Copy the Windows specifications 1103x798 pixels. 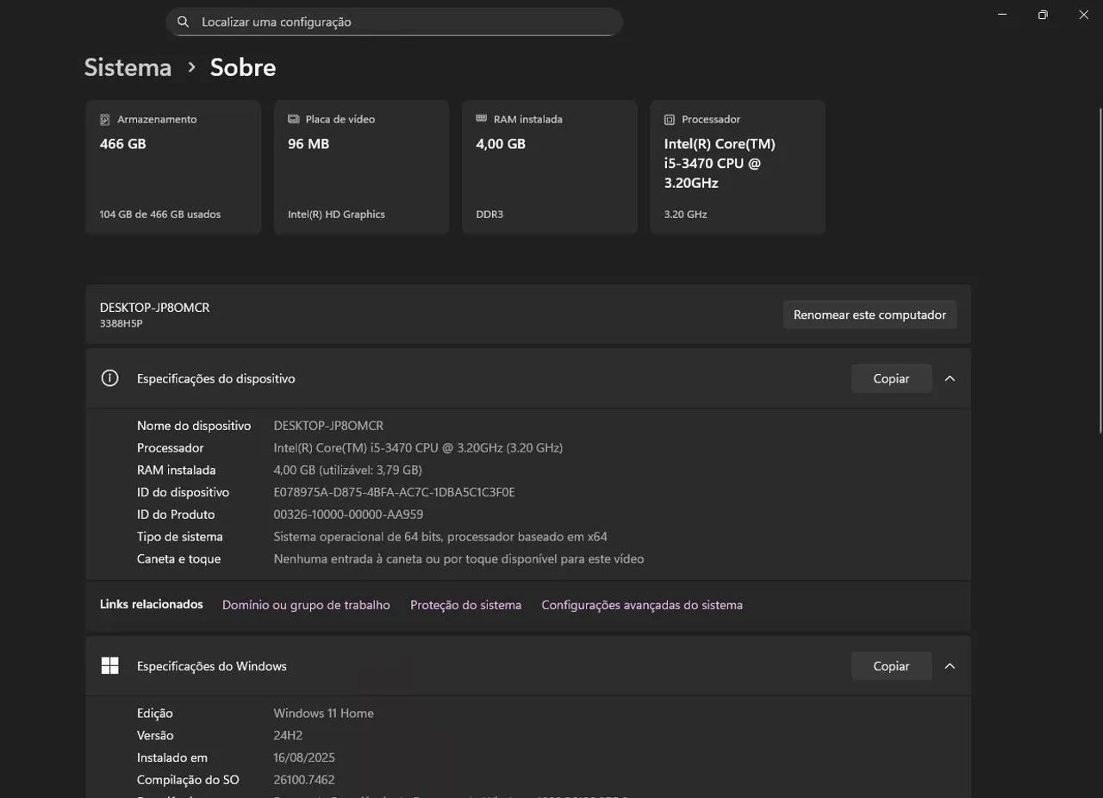click(x=891, y=666)
